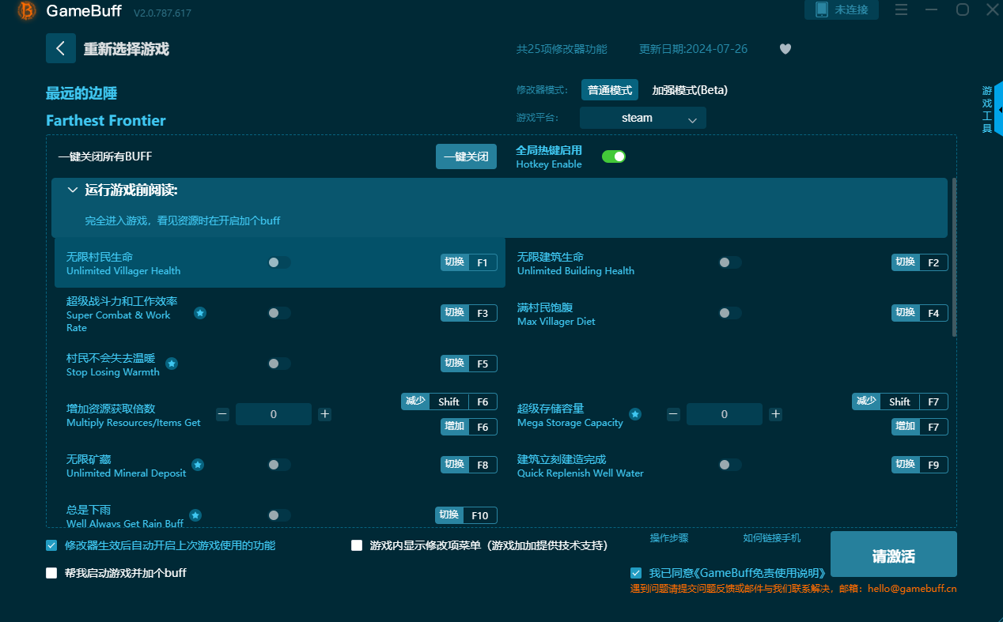Click the heart favorite icon
Viewport: 1003px width, 622px height.
[785, 49]
